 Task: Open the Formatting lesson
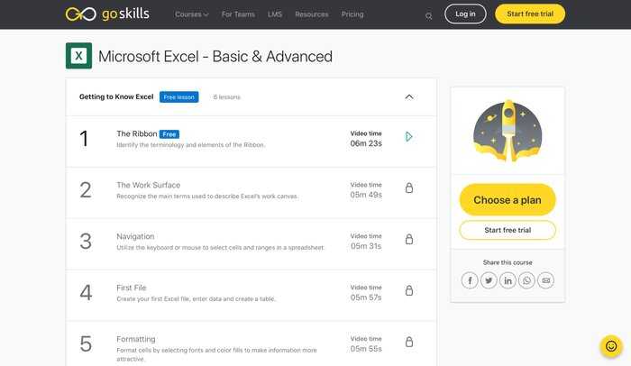[x=136, y=339]
